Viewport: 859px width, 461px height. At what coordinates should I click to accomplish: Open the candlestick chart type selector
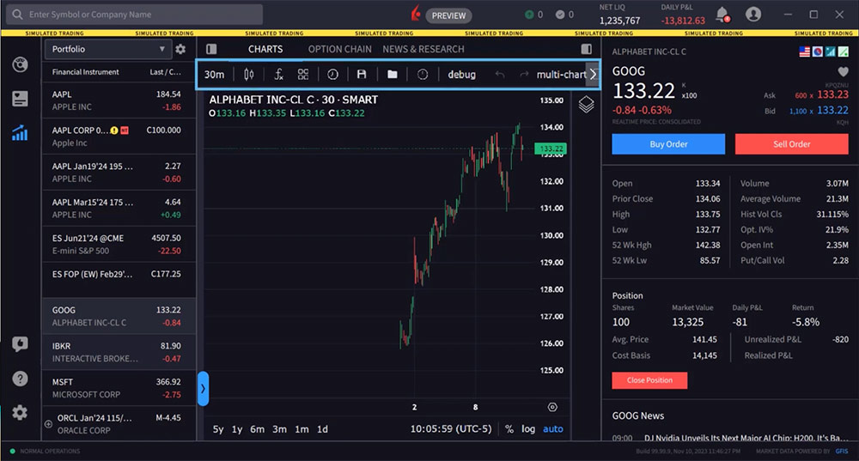(248, 75)
